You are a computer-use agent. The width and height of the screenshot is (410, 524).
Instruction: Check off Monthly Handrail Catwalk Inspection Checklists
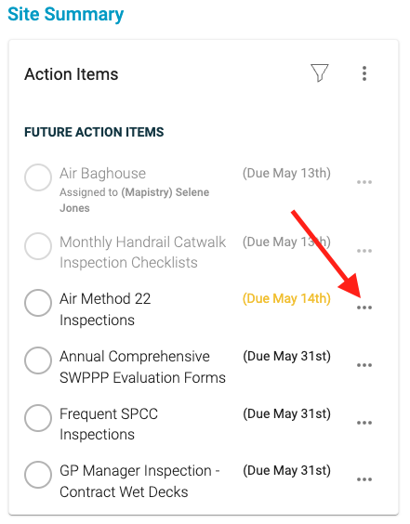pyautogui.click(x=38, y=246)
